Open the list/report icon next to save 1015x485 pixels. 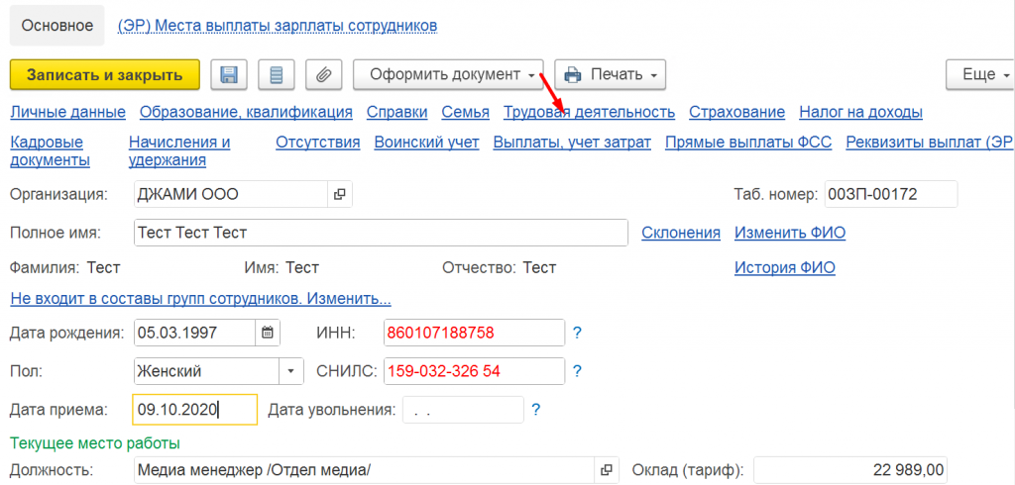277,75
